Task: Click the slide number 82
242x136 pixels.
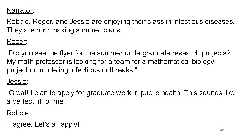Action: pyautogui.click(x=222, y=130)
